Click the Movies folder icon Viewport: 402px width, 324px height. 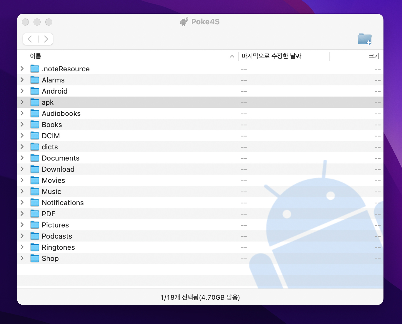(35, 180)
